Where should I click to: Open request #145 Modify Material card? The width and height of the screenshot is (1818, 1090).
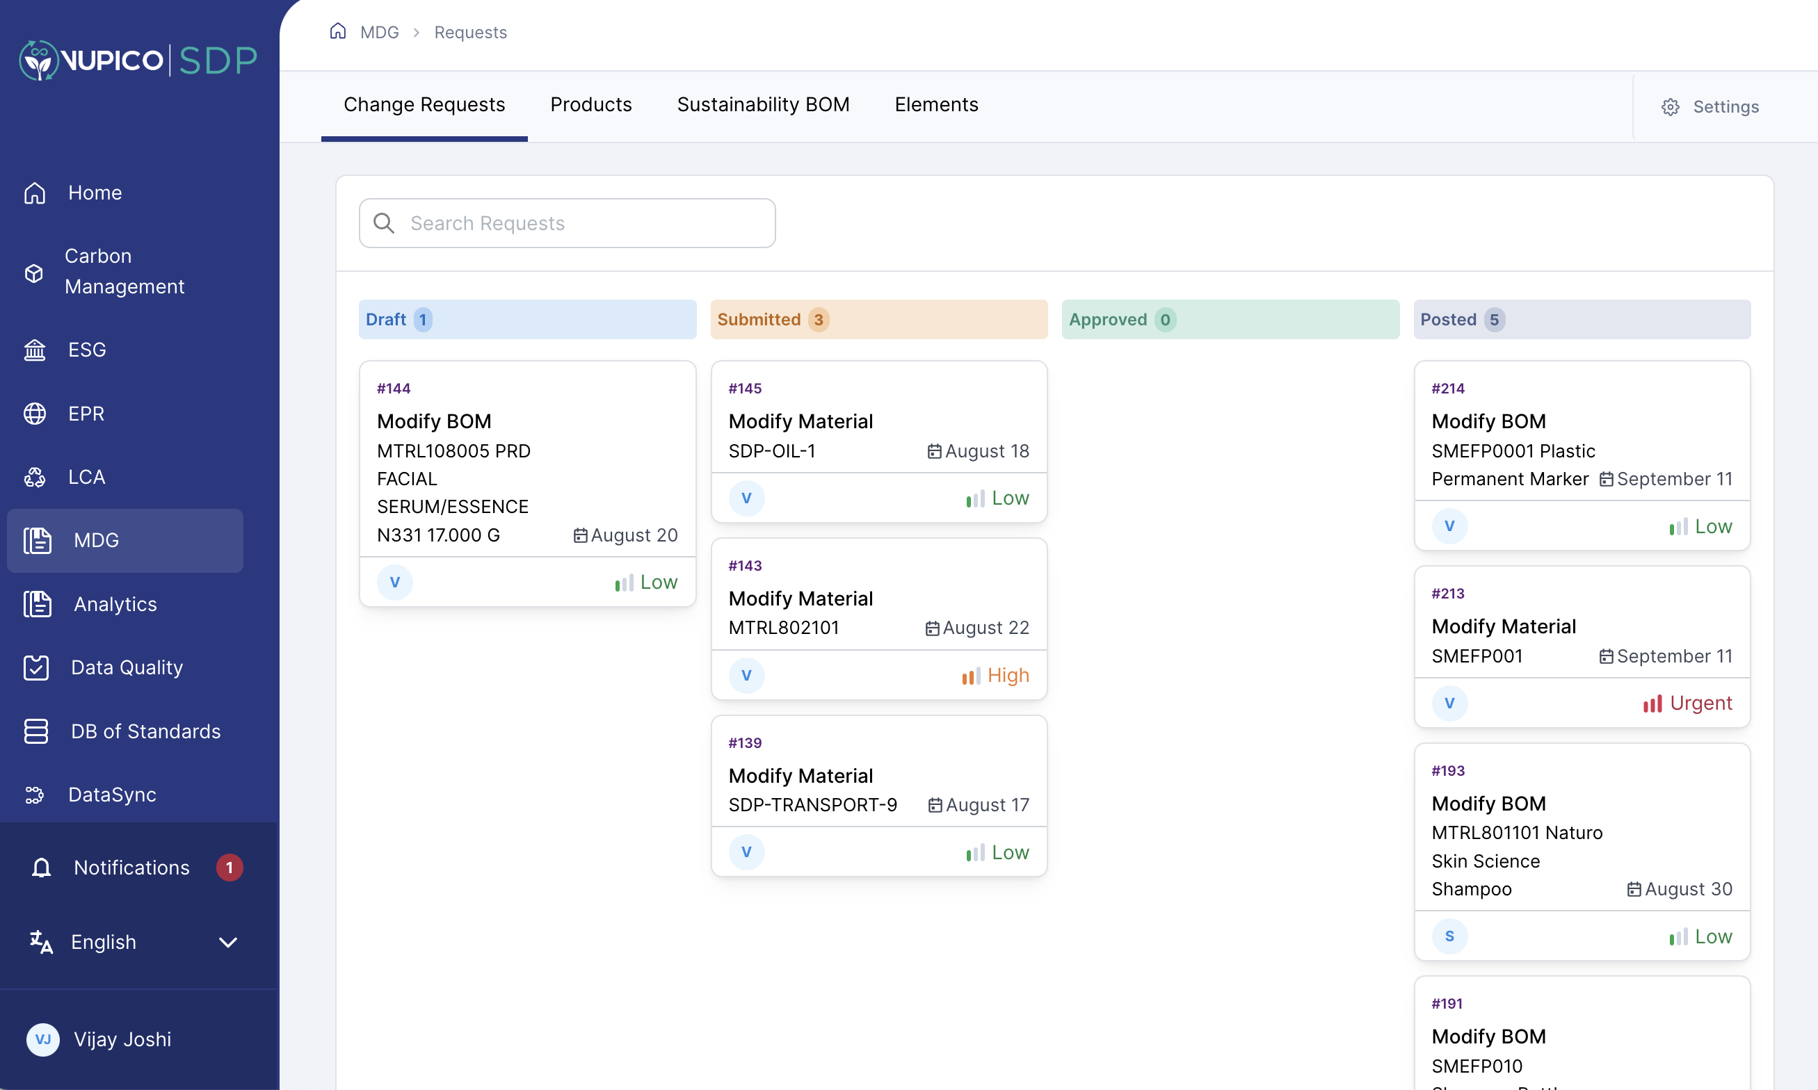(879, 441)
